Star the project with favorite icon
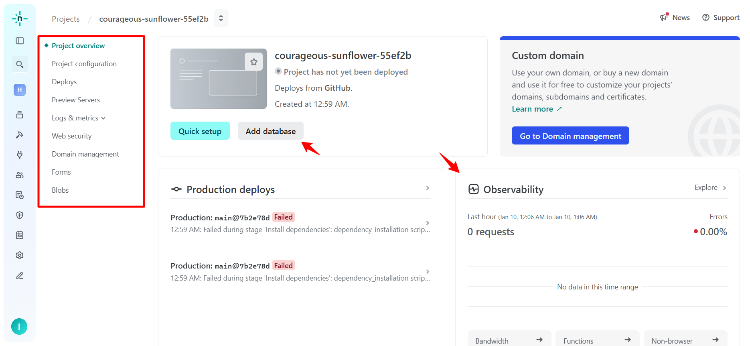 click(x=254, y=62)
